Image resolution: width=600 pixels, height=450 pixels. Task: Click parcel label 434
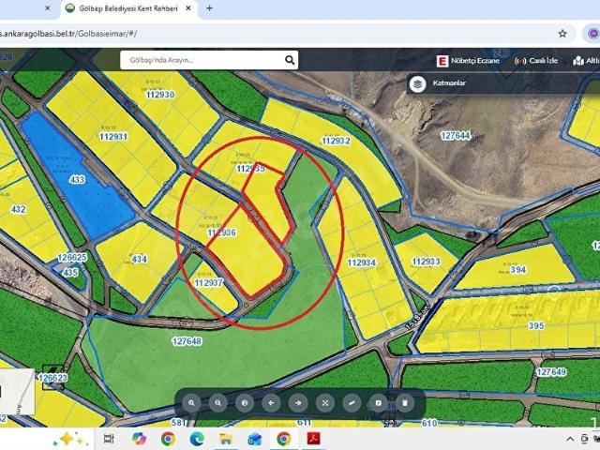click(x=140, y=260)
